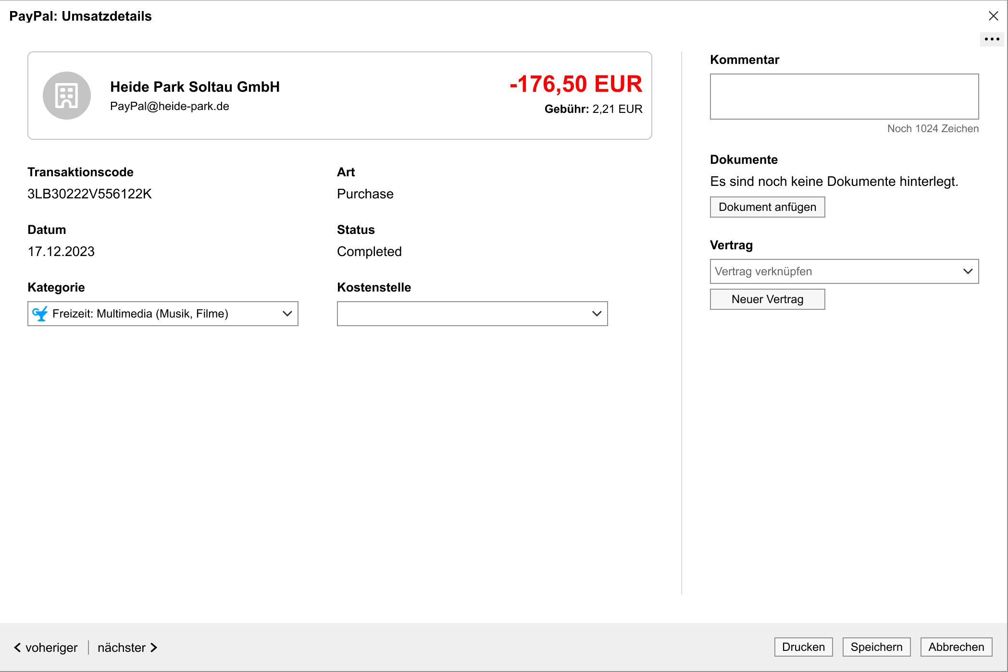Select the transaction code 3LB30222V556122K
Image resolution: width=1008 pixels, height=672 pixels.
[89, 194]
